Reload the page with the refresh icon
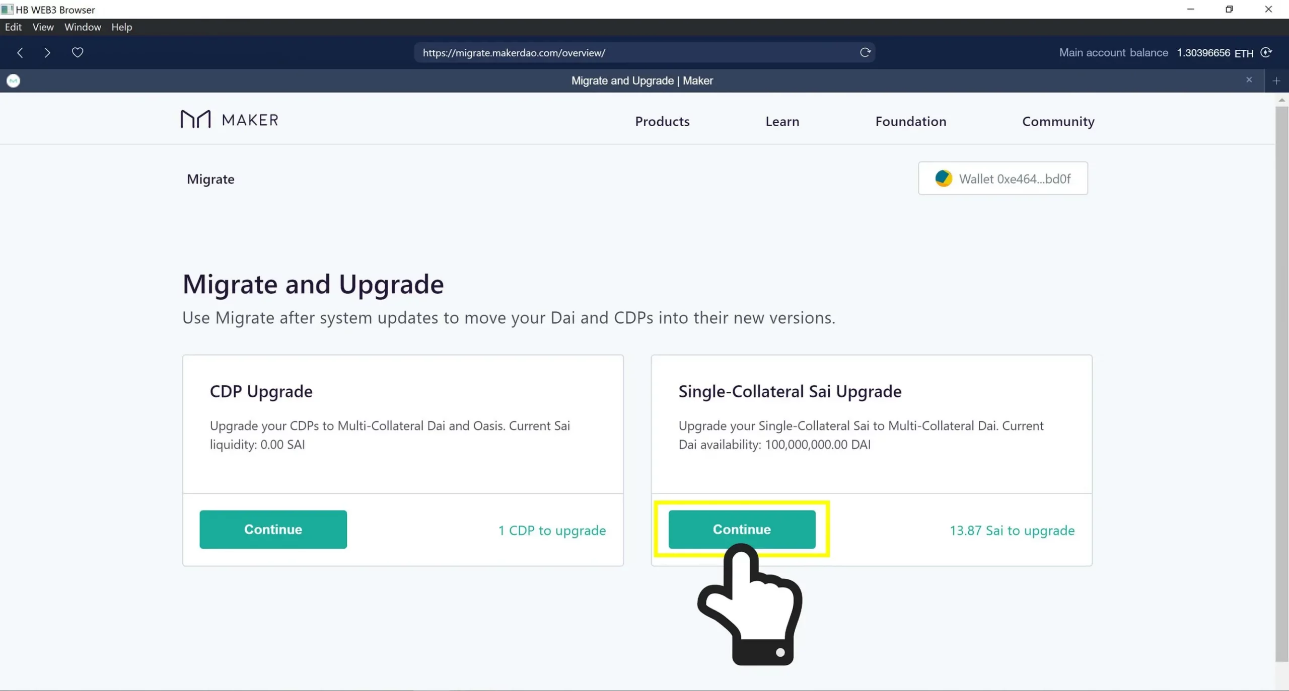 point(865,52)
